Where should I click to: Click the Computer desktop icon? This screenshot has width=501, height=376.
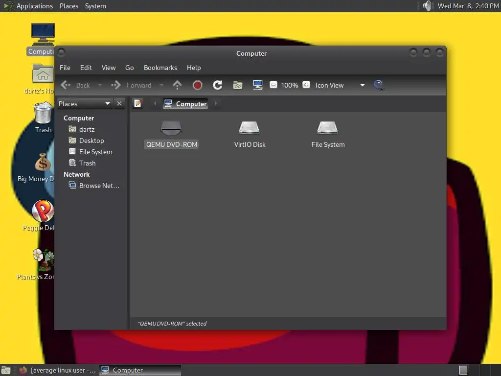[x=43, y=34]
